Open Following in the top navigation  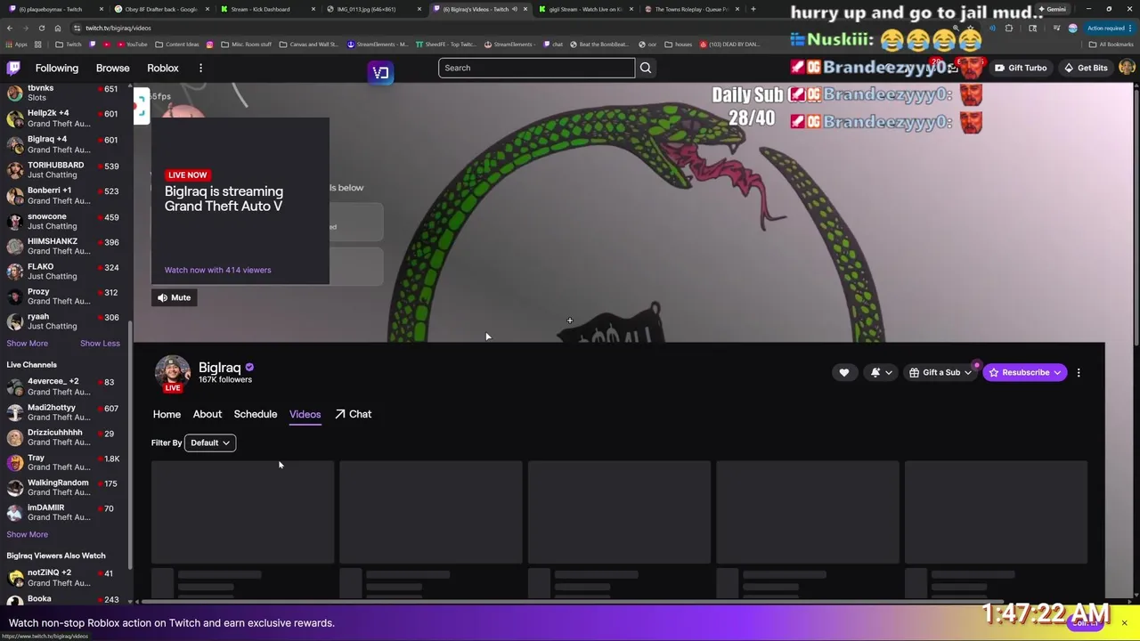click(57, 68)
